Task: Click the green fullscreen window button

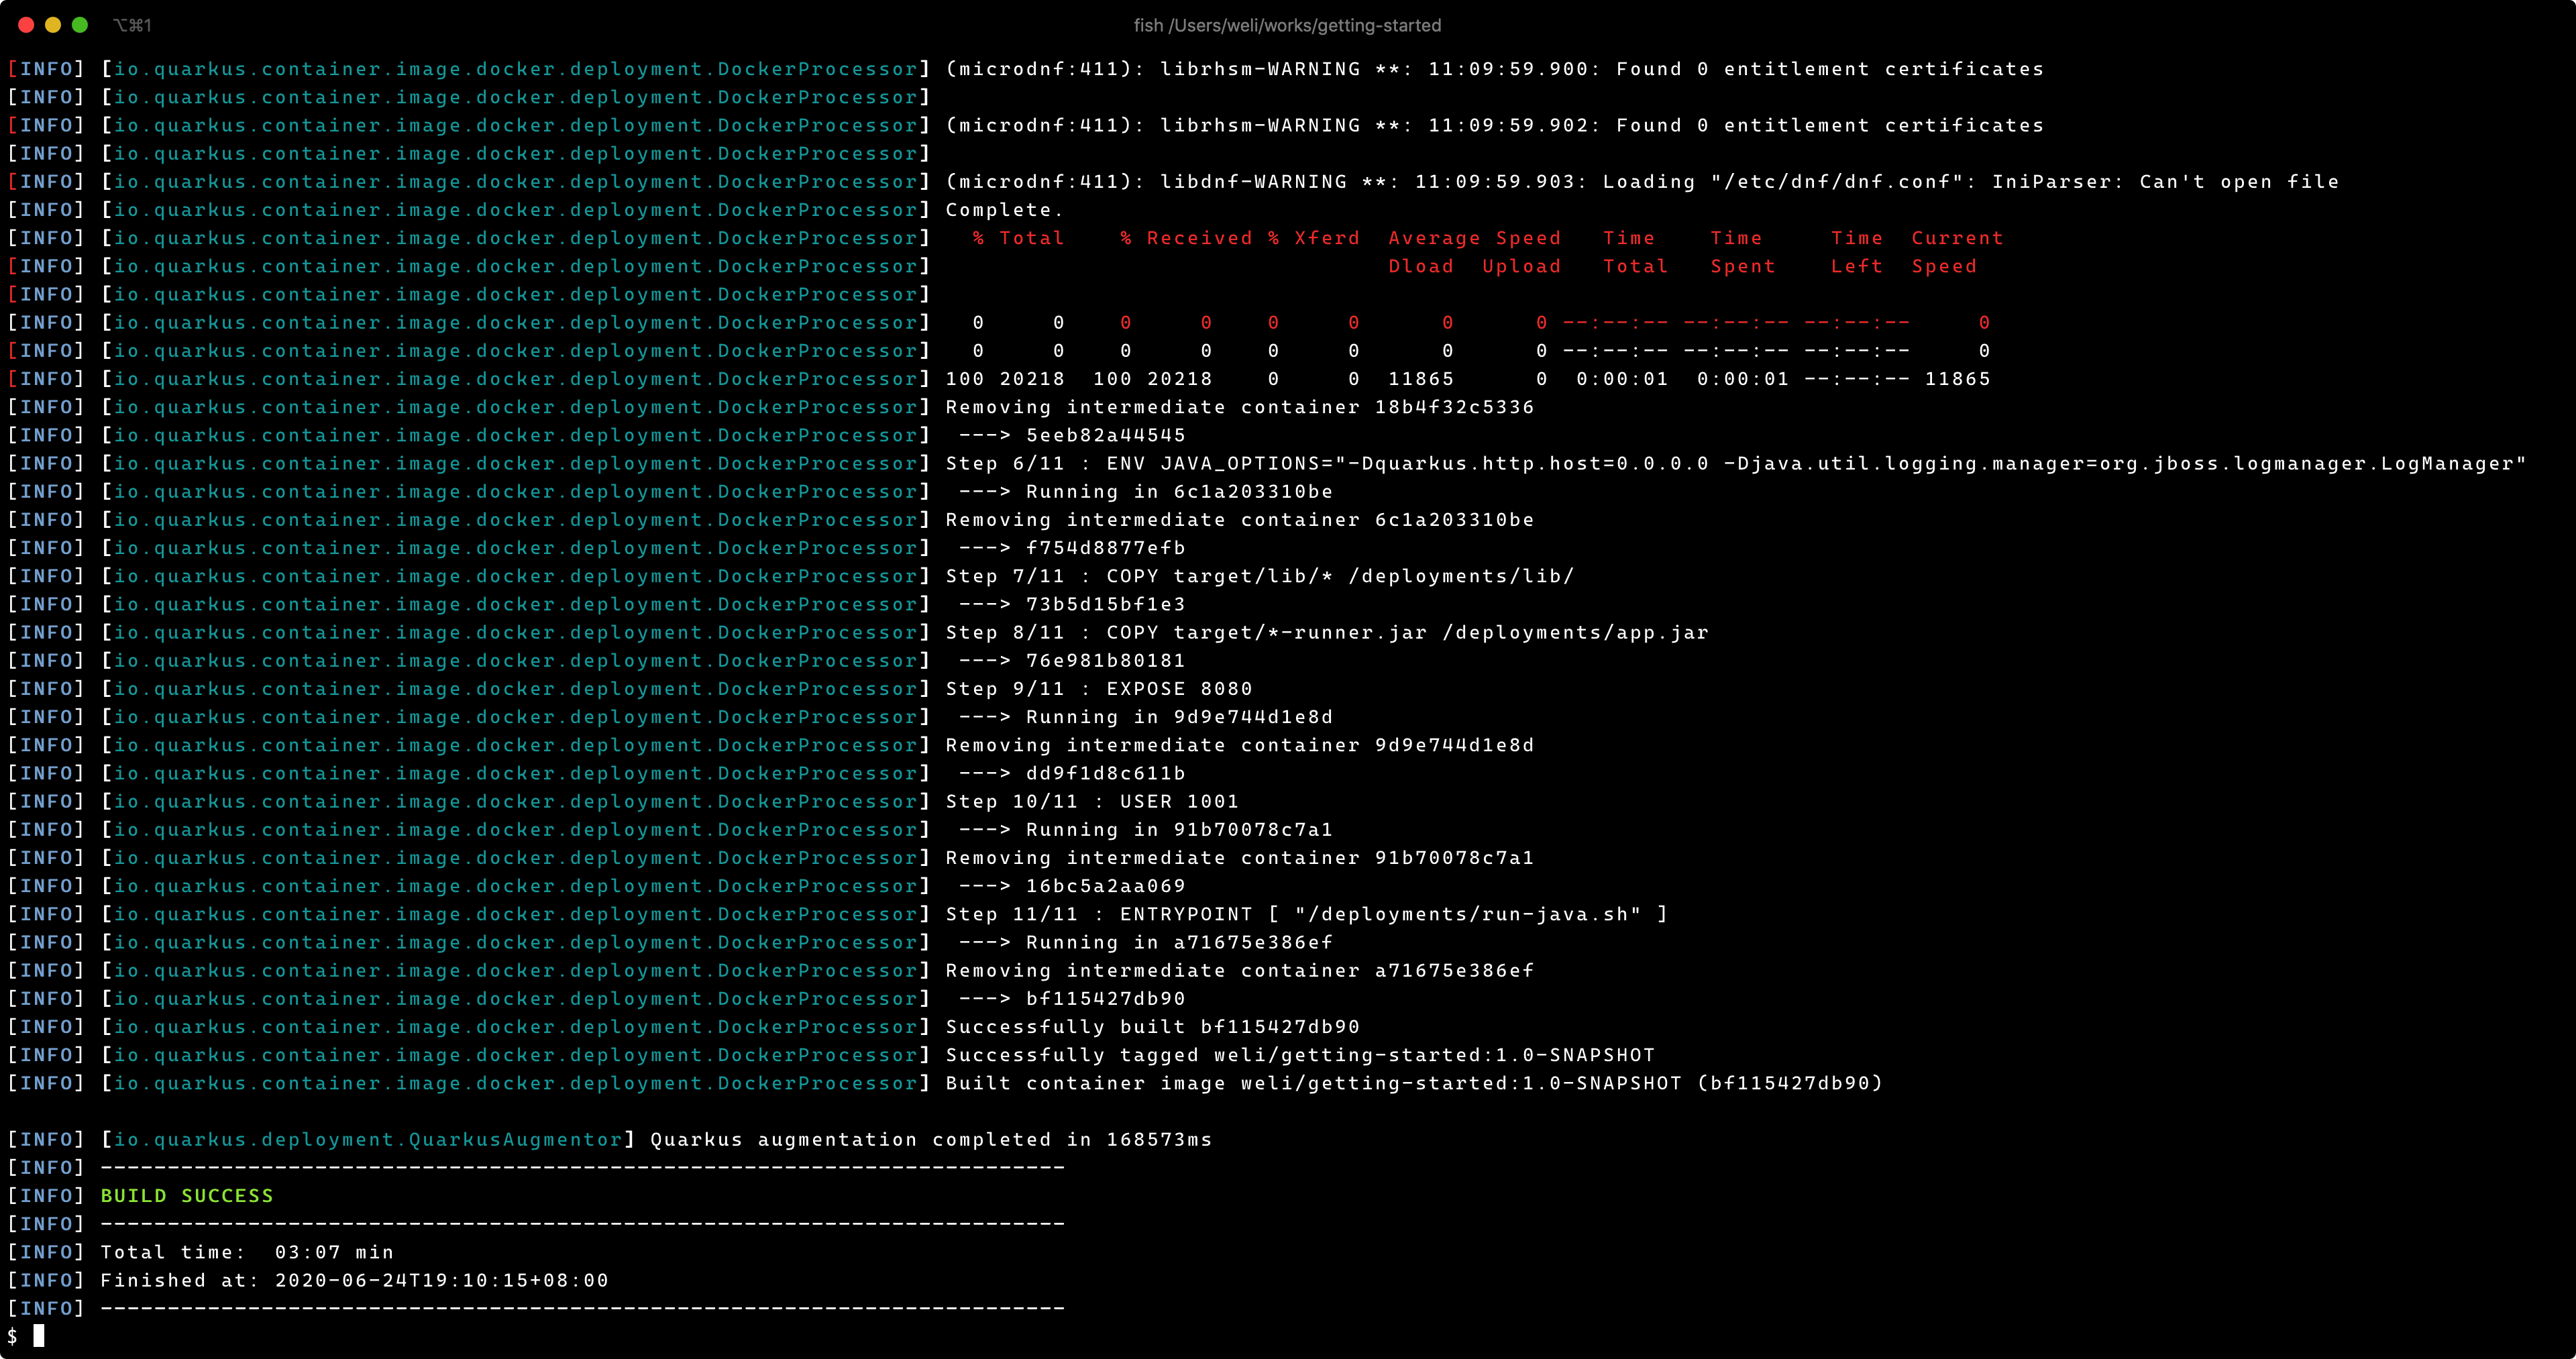Action: [80, 25]
